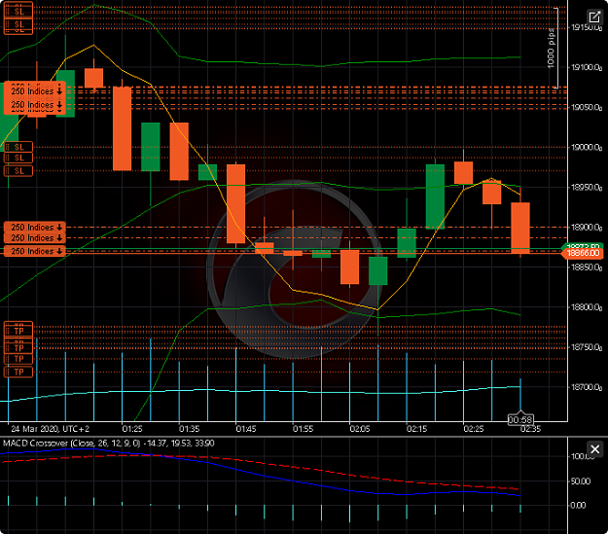Click grip handle on the SL label at 19000.0
608x534 pixels.
(8, 147)
